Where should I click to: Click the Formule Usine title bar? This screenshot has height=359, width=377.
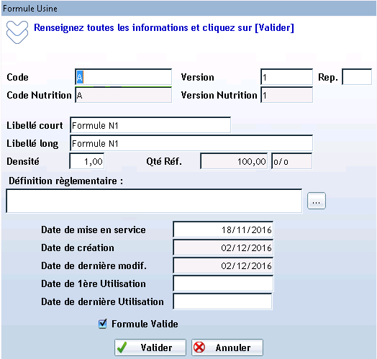coord(188,9)
